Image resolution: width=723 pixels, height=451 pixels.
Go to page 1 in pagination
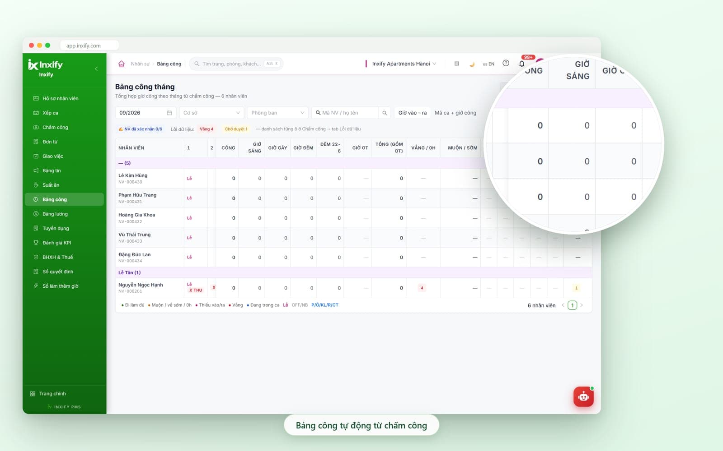click(x=572, y=305)
